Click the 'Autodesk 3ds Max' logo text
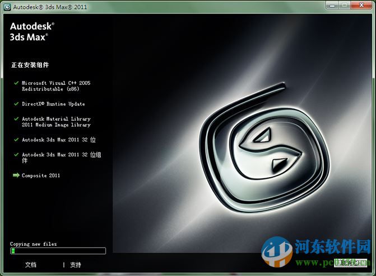 click(32, 32)
